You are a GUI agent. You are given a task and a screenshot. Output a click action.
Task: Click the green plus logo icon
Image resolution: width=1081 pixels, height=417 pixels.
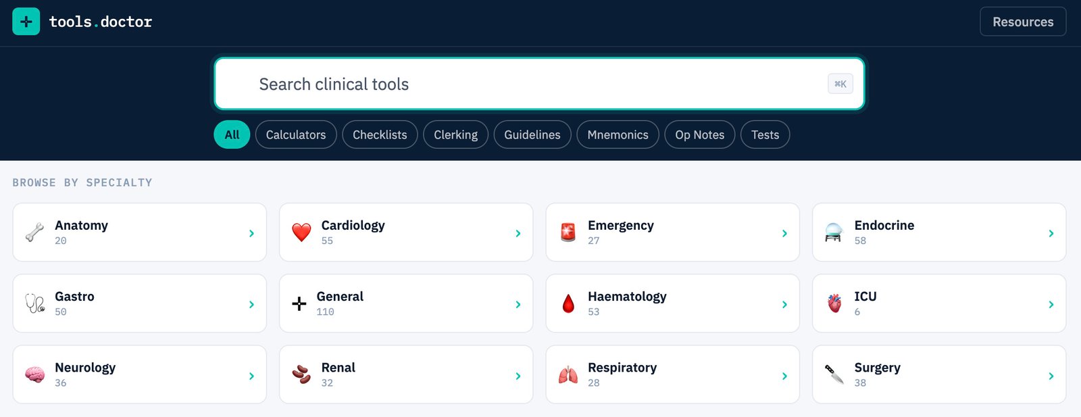tap(26, 22)
